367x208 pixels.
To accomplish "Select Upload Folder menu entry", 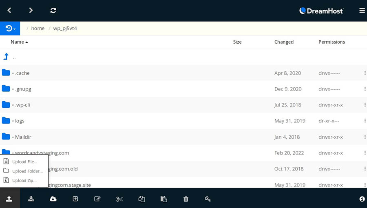I will pyautogui.click(x=27, y=171).
